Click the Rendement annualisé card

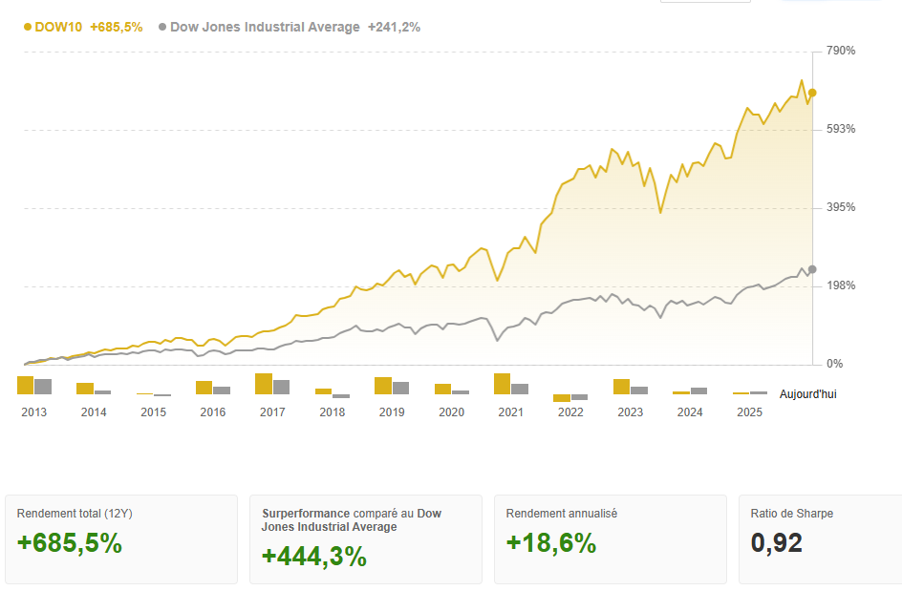coord(610,538)
